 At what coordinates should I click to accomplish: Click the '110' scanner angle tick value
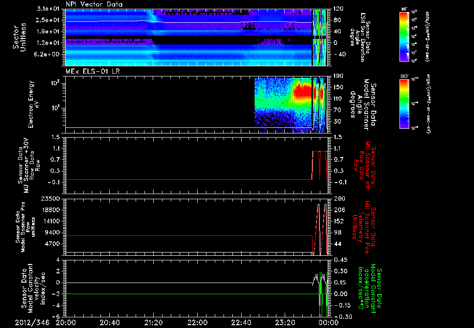(338, 99)
